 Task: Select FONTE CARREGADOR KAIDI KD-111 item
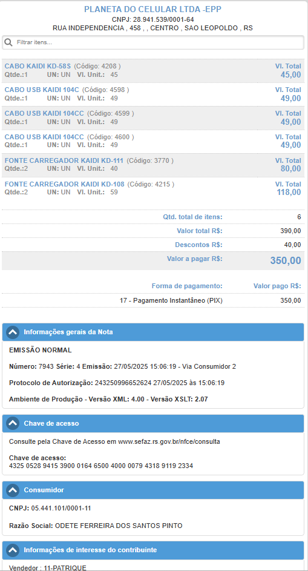click(x=153, y=165)
